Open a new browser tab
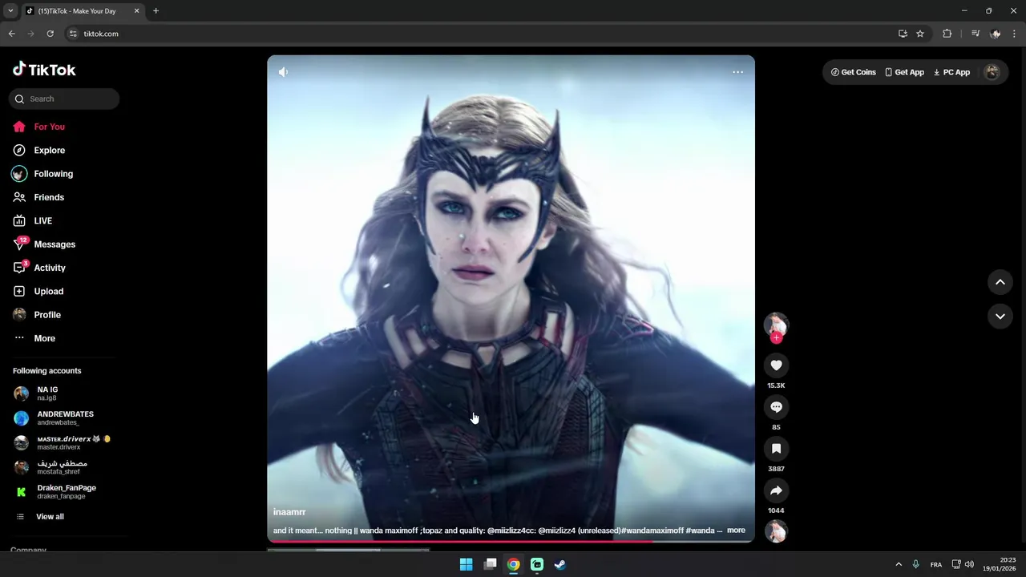This screenshot has width=1026, height=577. 156,11
